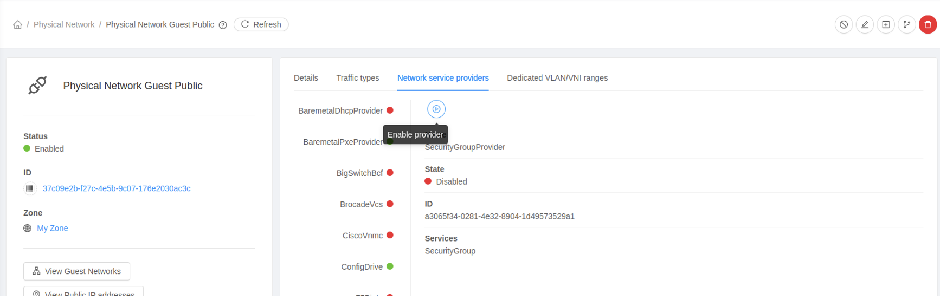Click the add plus square icon
The width and height of the screenshot is (940, 300).
[x=886, y=24]
